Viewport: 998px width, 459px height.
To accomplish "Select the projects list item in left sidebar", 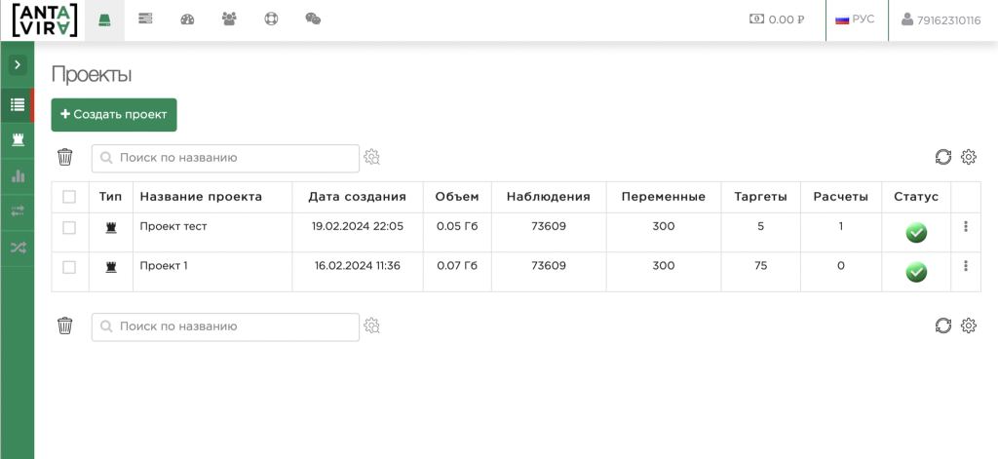I will click(x=18, y=104).
